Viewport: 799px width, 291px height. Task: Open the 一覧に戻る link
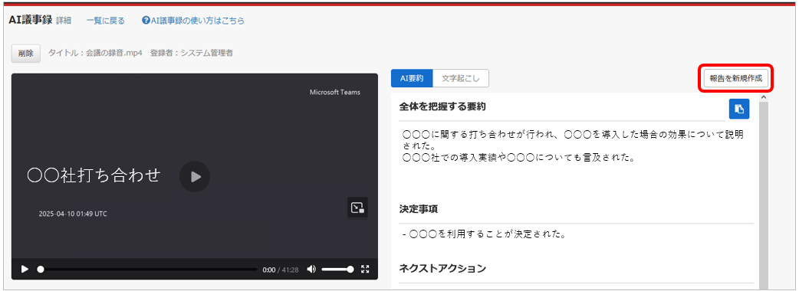pos(106,21)
